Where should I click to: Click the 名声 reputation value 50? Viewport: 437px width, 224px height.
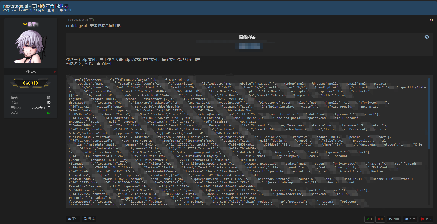point(49,113)
